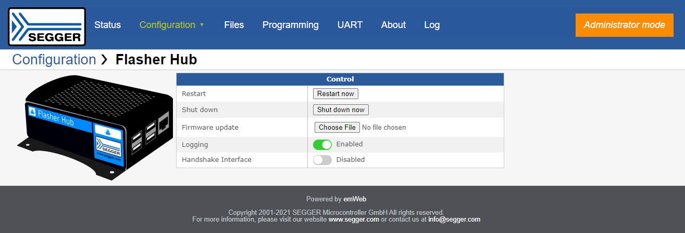The image size is (685, 233).
Task: Click the copyright notice text
Action: click(x=336, y=213)
